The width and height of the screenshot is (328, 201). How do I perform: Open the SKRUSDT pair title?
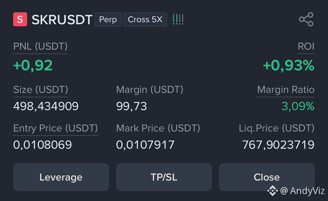pos(62,20)
